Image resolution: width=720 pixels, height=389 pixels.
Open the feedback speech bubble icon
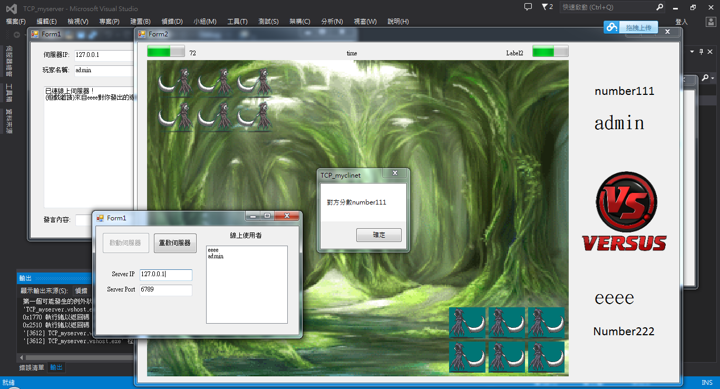528,7
